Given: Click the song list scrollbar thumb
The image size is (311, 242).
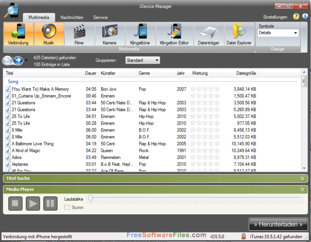Looking at the screenshot, I should [304, 81].
